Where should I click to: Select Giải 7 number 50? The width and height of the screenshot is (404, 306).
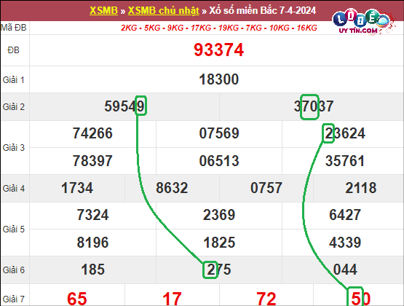click(x=361, y=299)
